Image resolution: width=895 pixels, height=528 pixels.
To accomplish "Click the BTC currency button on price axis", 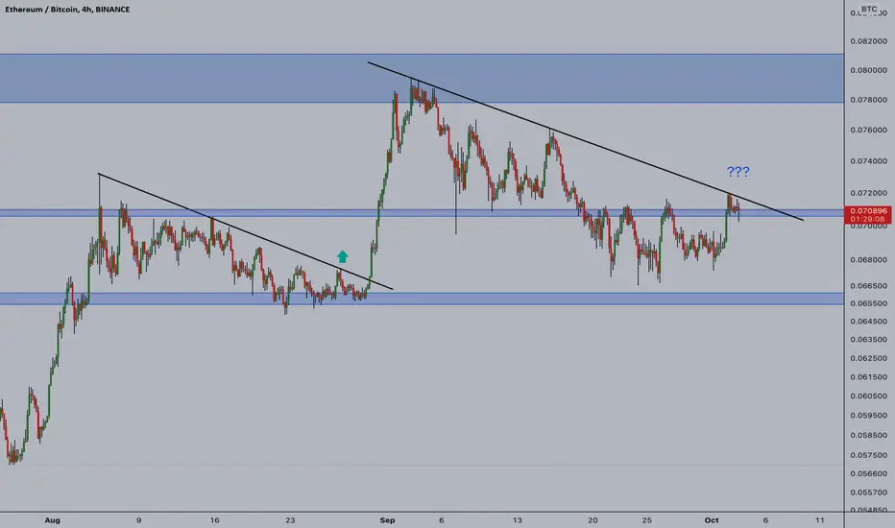I will point(869,10).
